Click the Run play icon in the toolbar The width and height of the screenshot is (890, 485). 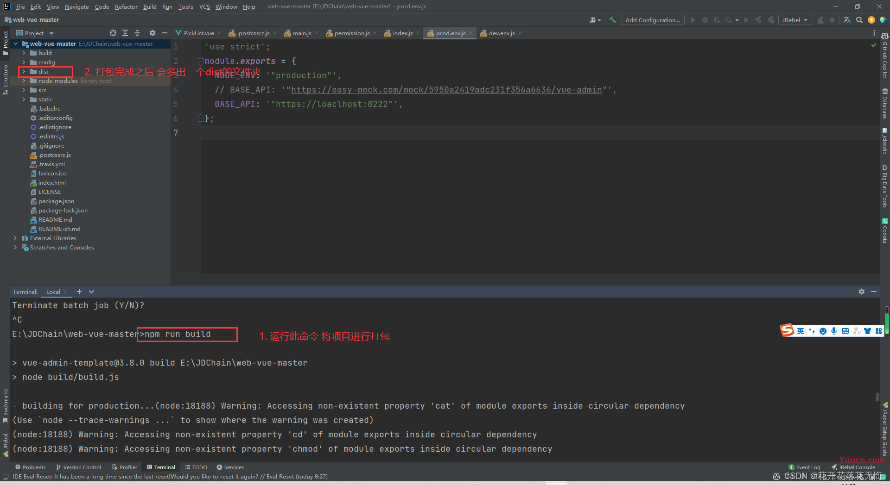point(693,20)
